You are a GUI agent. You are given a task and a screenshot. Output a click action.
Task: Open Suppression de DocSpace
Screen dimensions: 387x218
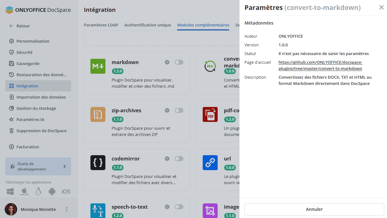click(38, 131)
